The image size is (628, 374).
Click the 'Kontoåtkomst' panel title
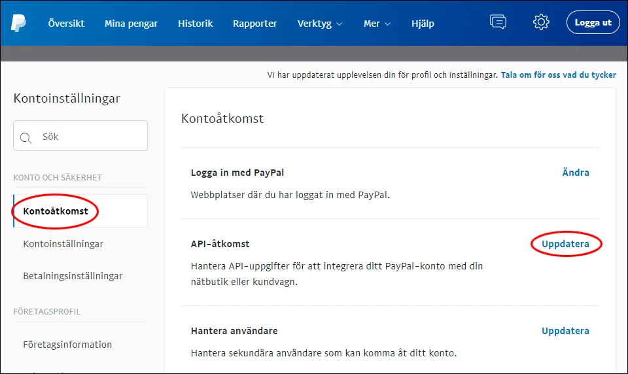click(222, 118)
